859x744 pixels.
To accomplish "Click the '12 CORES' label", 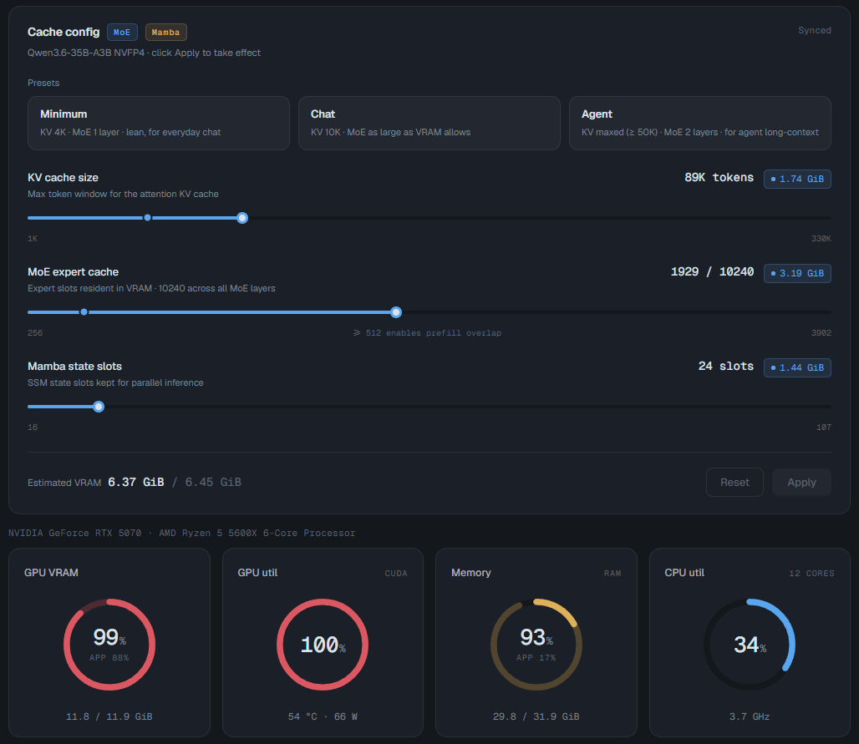I will point(811,573).
